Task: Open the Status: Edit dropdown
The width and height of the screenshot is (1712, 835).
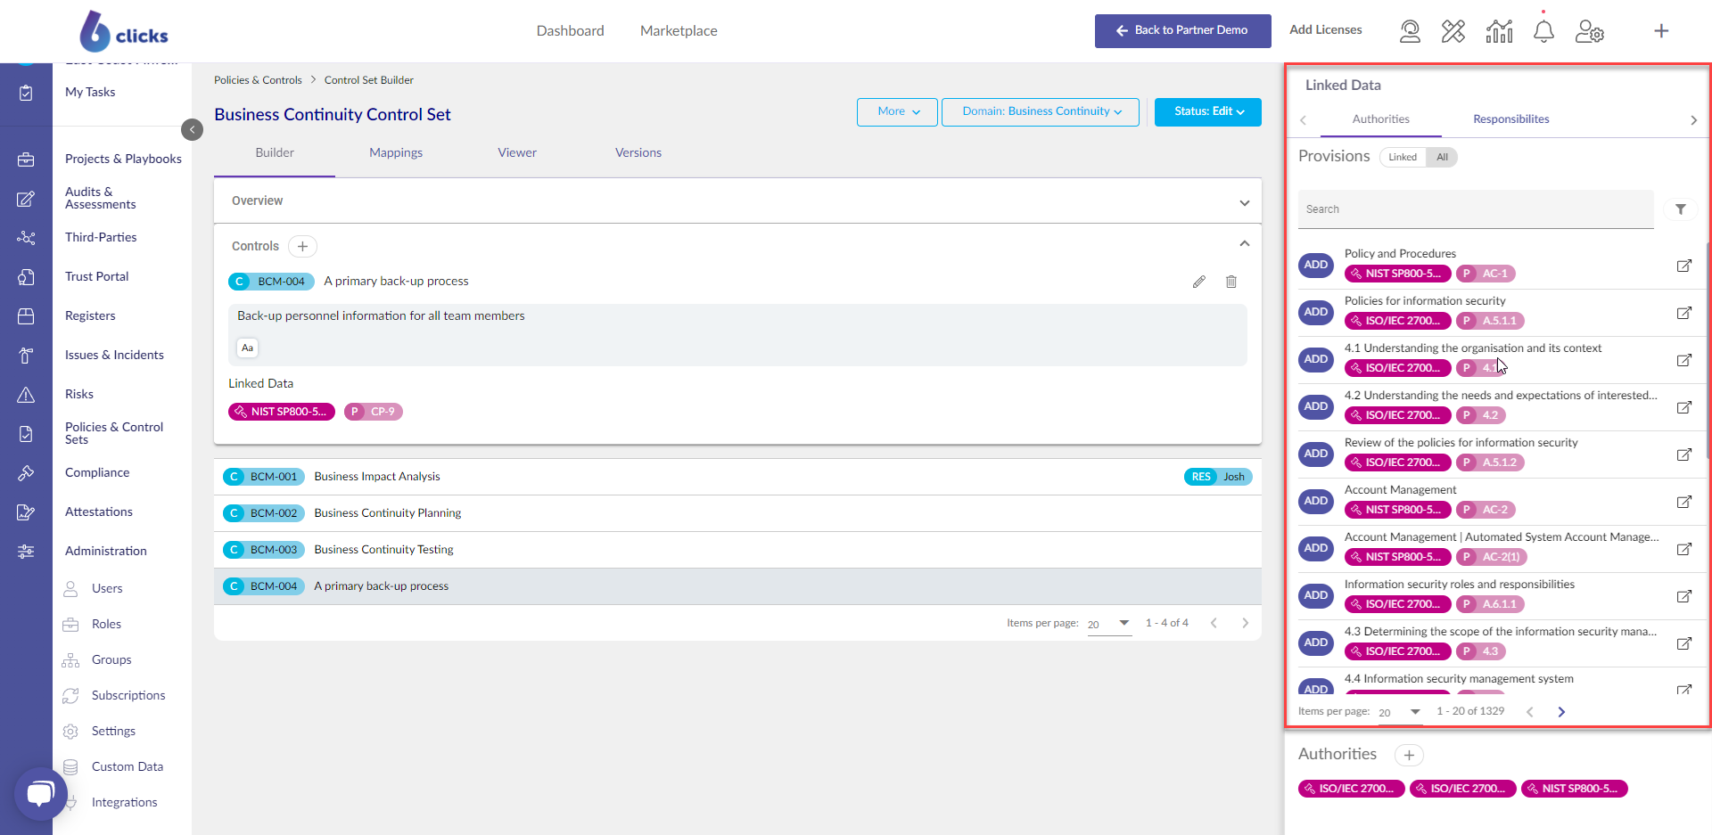Action: pos(1208,111)
